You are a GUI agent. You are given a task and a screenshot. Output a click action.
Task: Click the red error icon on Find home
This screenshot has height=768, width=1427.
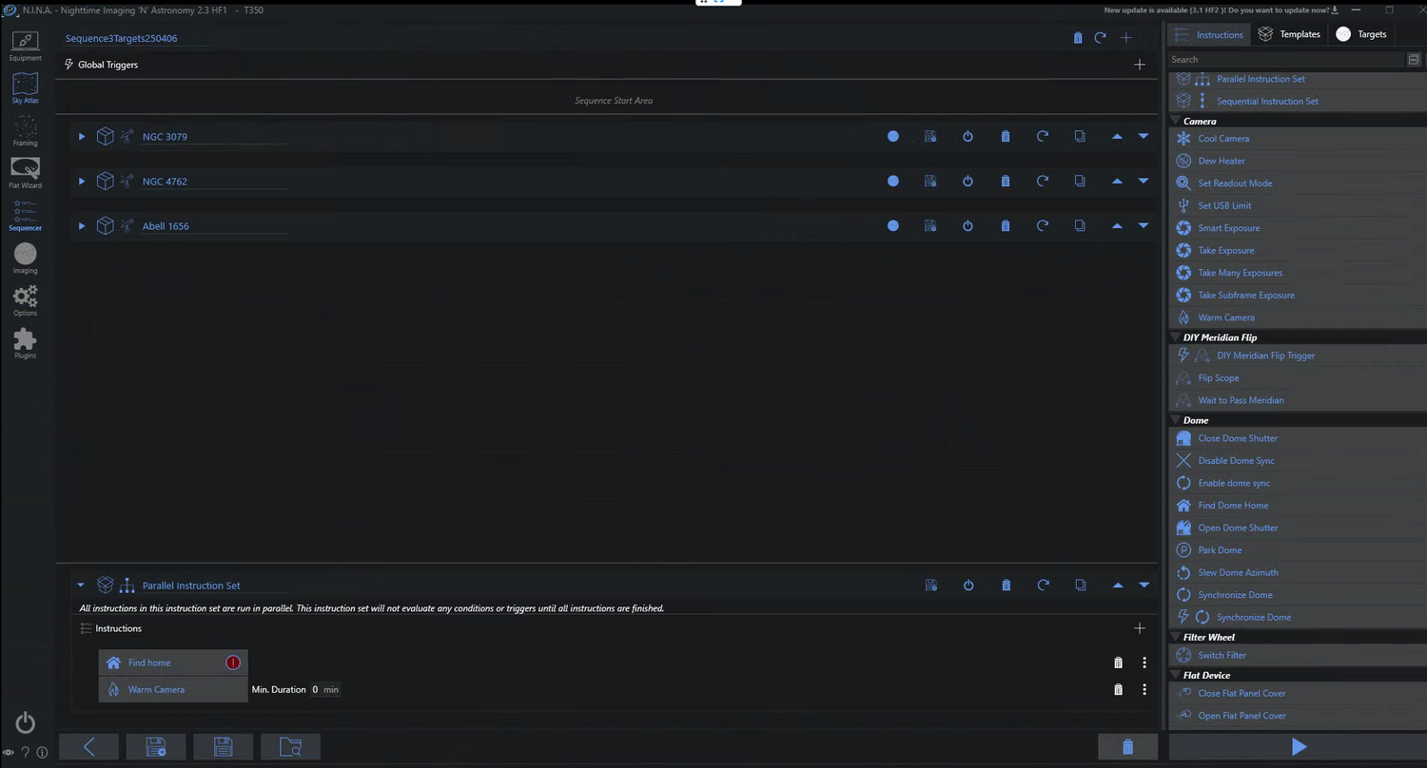(233, 662)
